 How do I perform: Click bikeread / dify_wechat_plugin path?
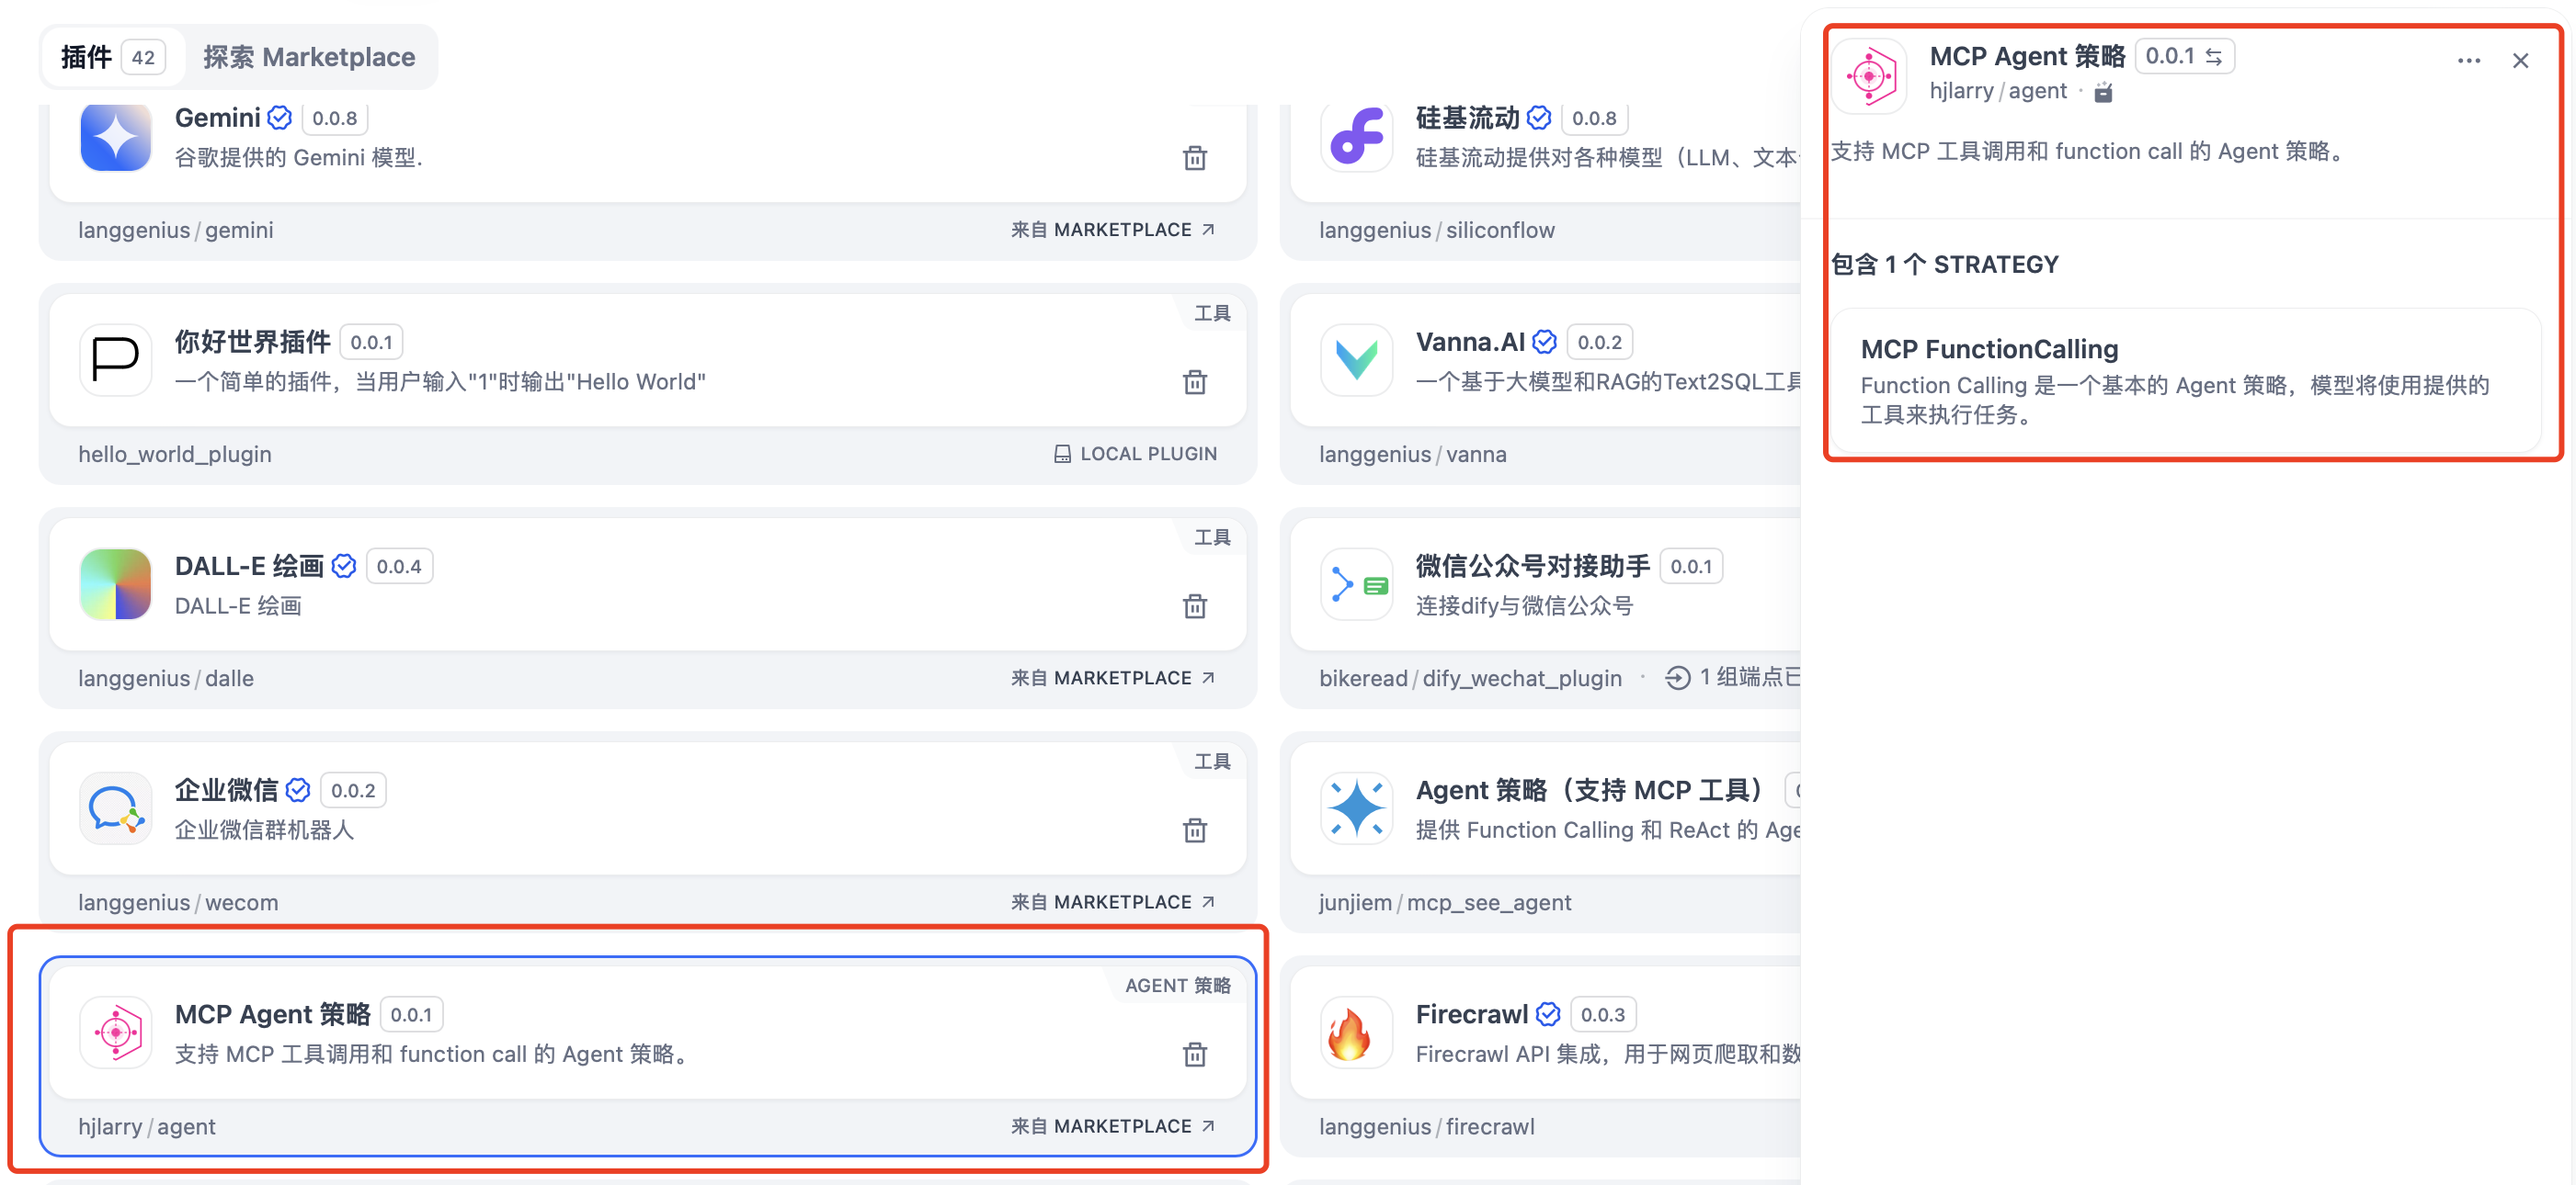pyautogui.click(x=1470, y=677)
